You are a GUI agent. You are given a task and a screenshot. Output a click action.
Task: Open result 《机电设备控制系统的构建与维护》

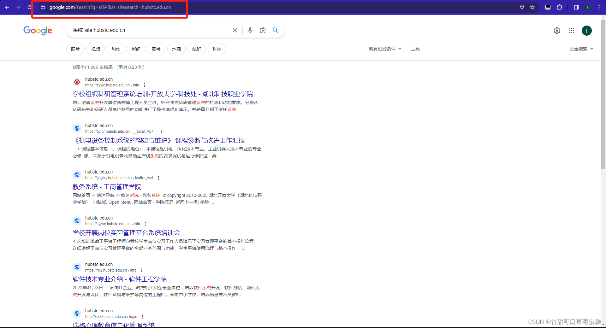click(159, 140)
